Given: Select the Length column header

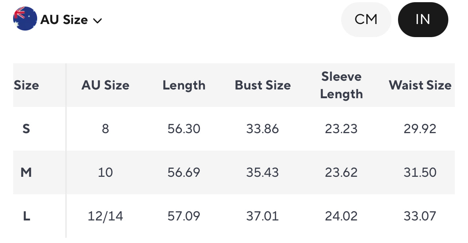Looking at the screenshot, I should coord(184,85).
